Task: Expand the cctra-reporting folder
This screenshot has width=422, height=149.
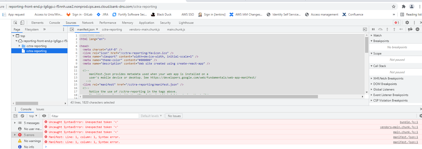Action: tap(20, 46)
